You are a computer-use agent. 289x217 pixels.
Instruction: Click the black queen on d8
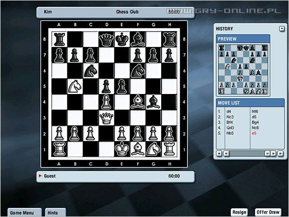106,39
